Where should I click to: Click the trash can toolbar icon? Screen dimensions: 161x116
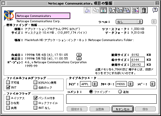(144, 10)
